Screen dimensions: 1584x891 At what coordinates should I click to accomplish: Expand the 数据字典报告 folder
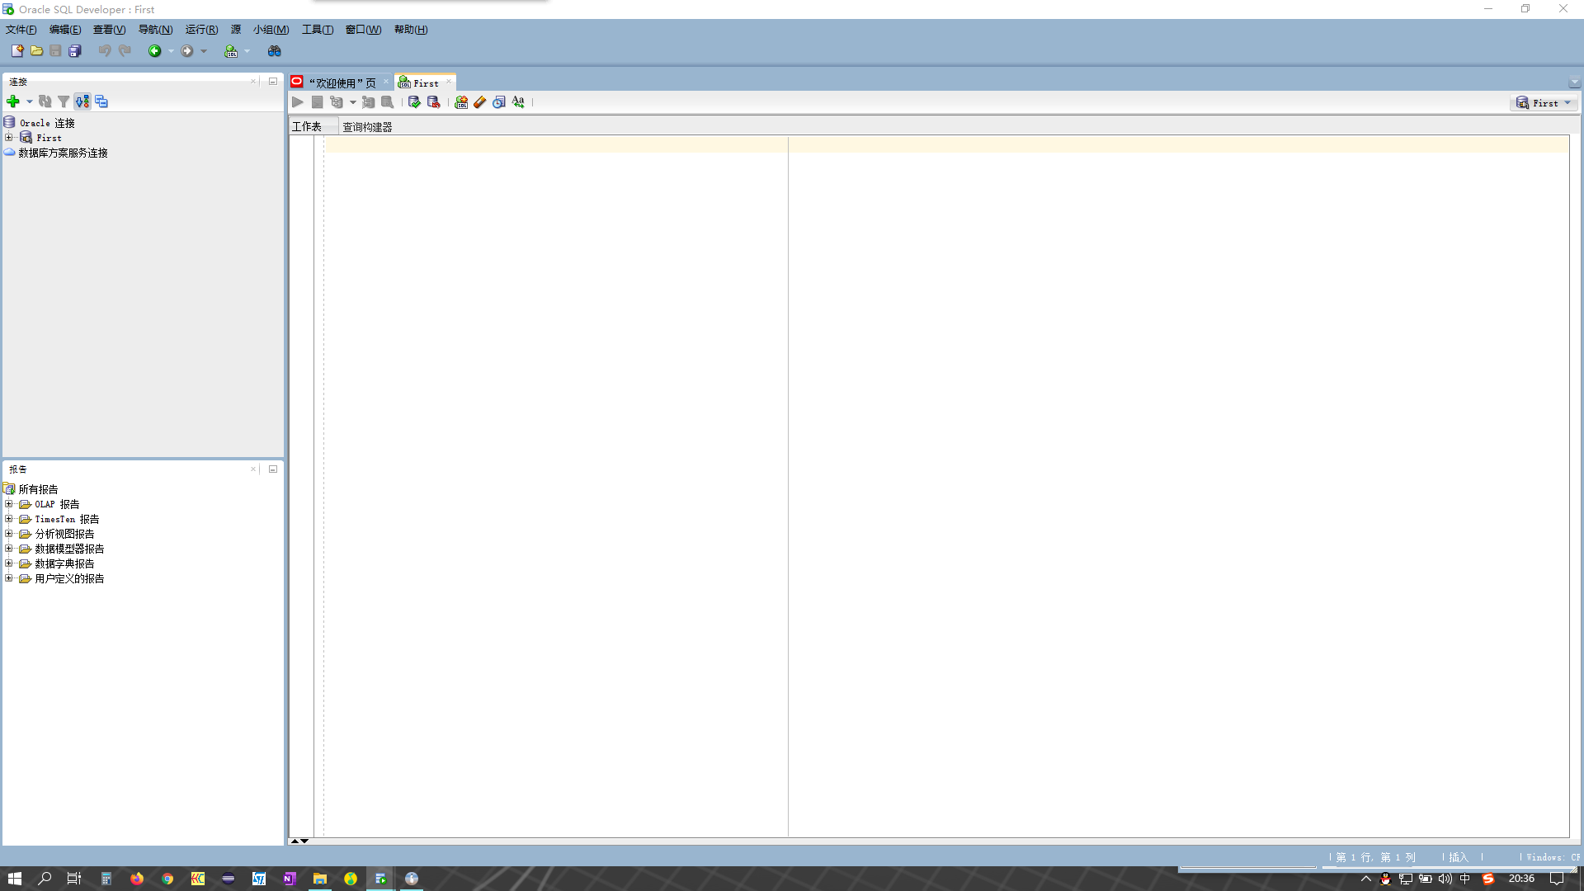[x=9, y=563]
